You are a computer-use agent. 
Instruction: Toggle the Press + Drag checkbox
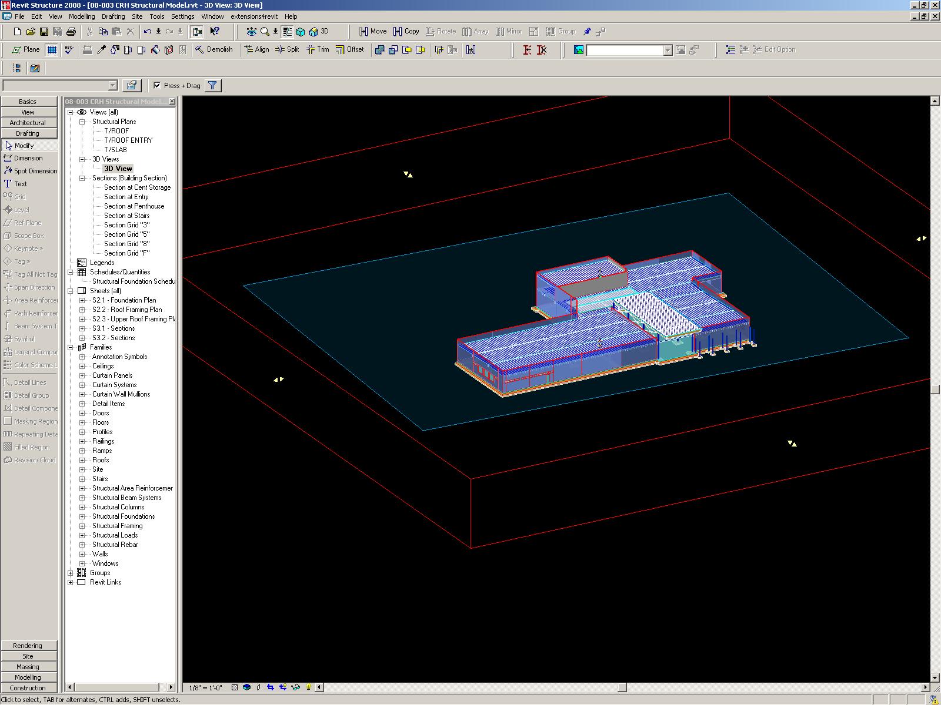[157, 86]
